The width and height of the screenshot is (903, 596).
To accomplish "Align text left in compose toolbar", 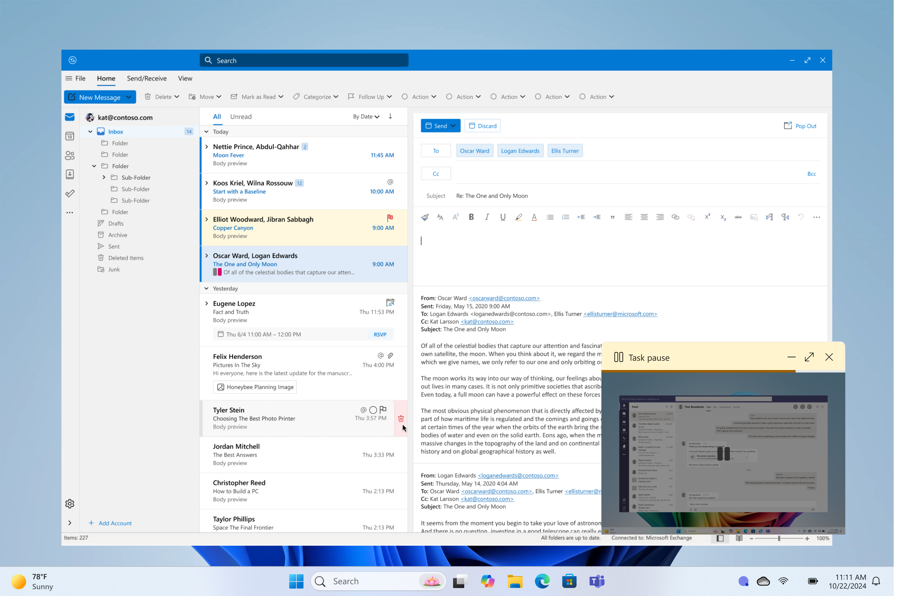I will [x=635, y=219].
